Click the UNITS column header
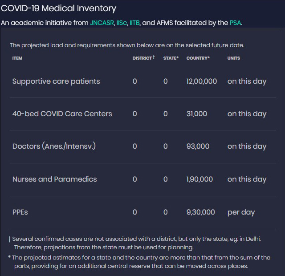This screenshot has height=276, width=285. point(233,58)
